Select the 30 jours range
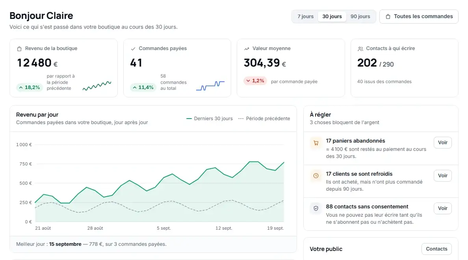The height and width of the screenshot is (260, 468). click(x=332, y=17)
